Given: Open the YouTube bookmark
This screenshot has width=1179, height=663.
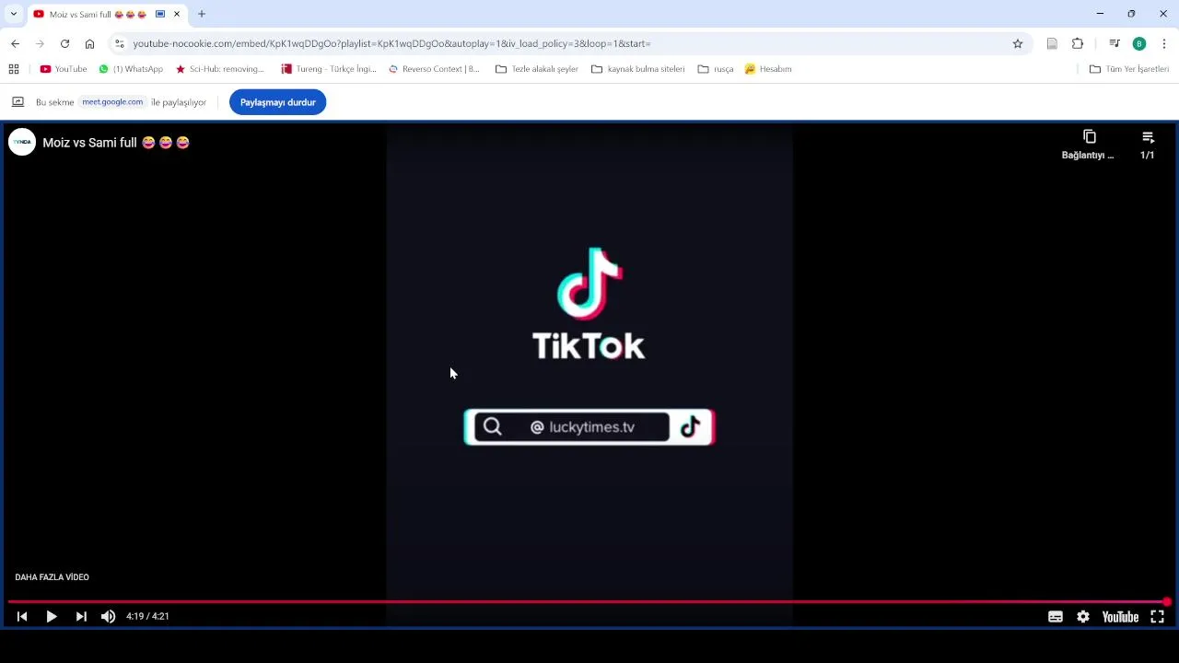Looking at the screenshot, I should (x=64, y=69).
